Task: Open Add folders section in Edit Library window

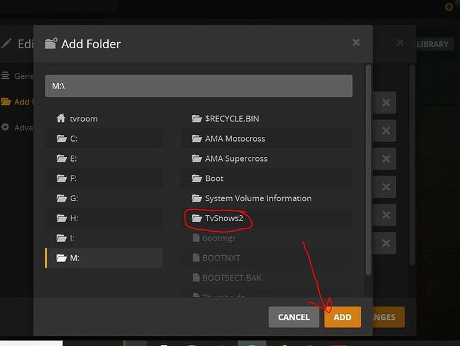Action: tap(17, 102)
